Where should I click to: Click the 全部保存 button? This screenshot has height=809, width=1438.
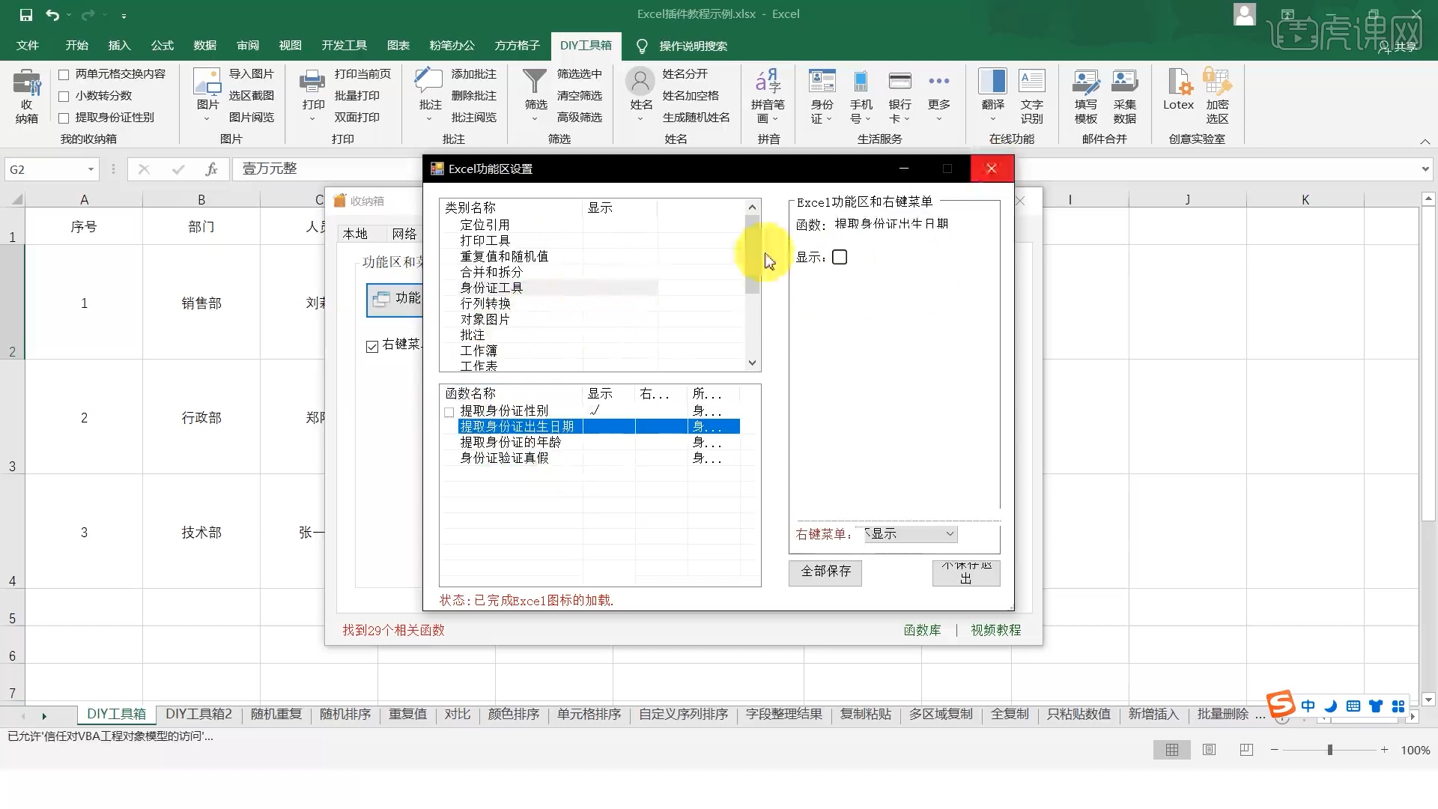(825, 572)
